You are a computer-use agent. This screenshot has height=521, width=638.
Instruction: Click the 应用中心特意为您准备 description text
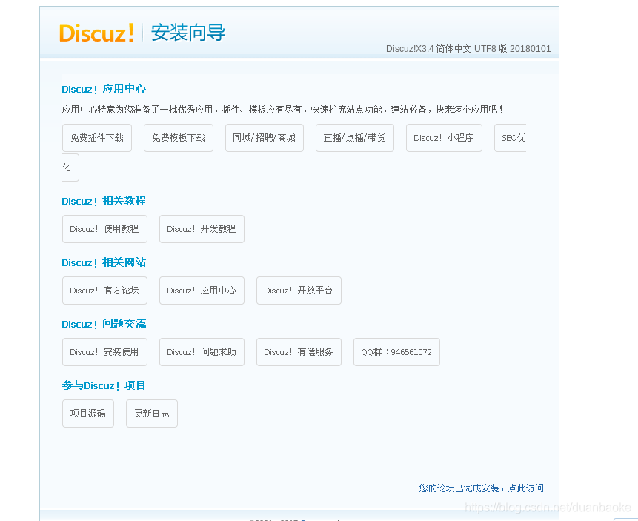pos(283,110)
